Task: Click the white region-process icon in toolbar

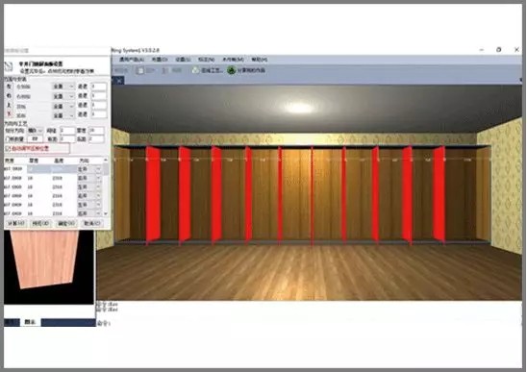Action: [x=195, y=70]
